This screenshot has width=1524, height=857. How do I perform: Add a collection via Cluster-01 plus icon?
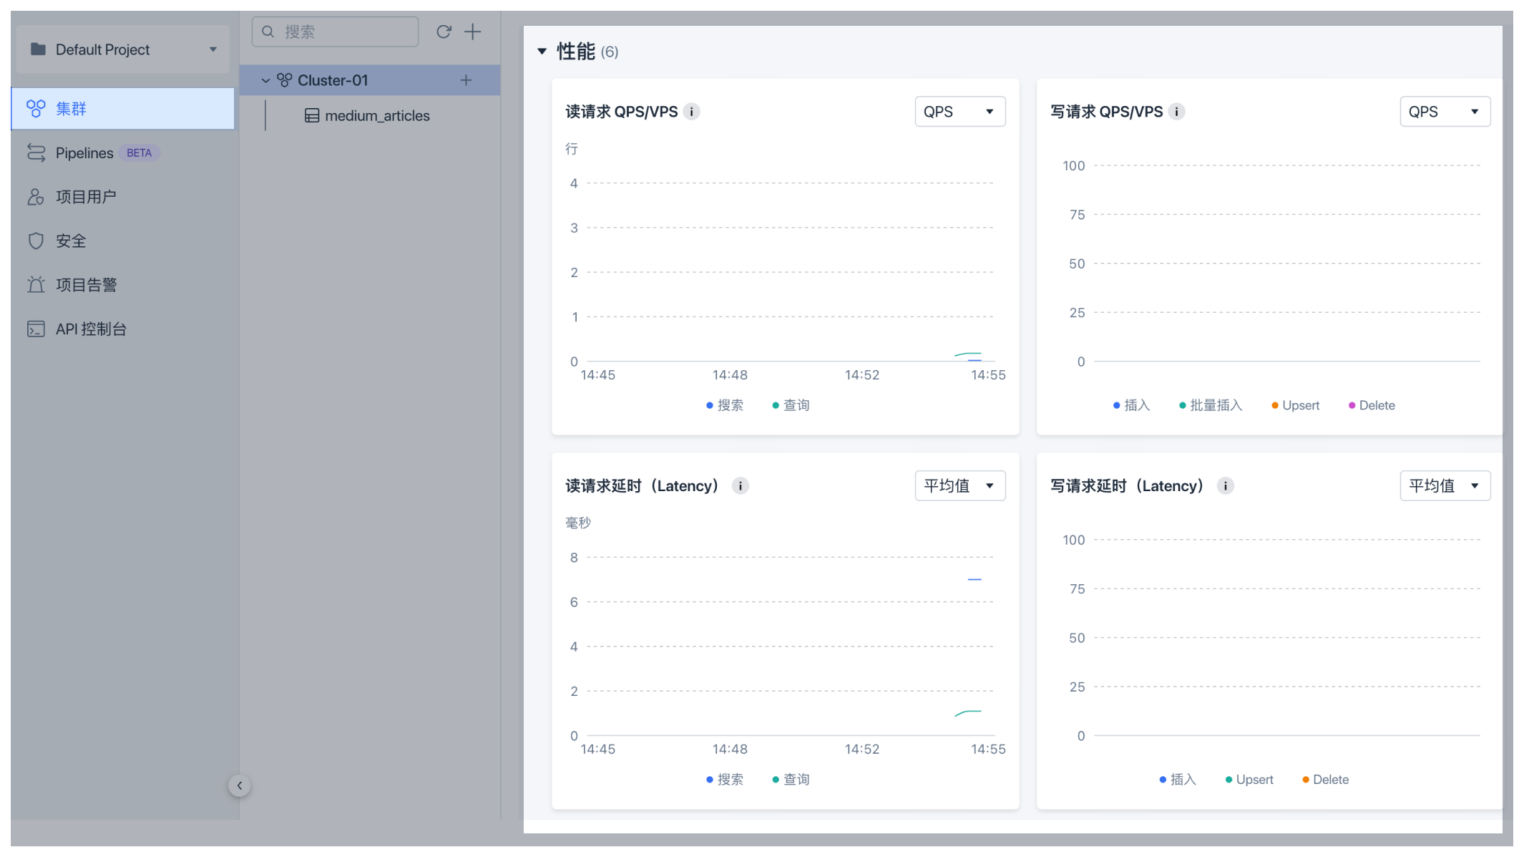pyautogui.click(x=466, y=80)
